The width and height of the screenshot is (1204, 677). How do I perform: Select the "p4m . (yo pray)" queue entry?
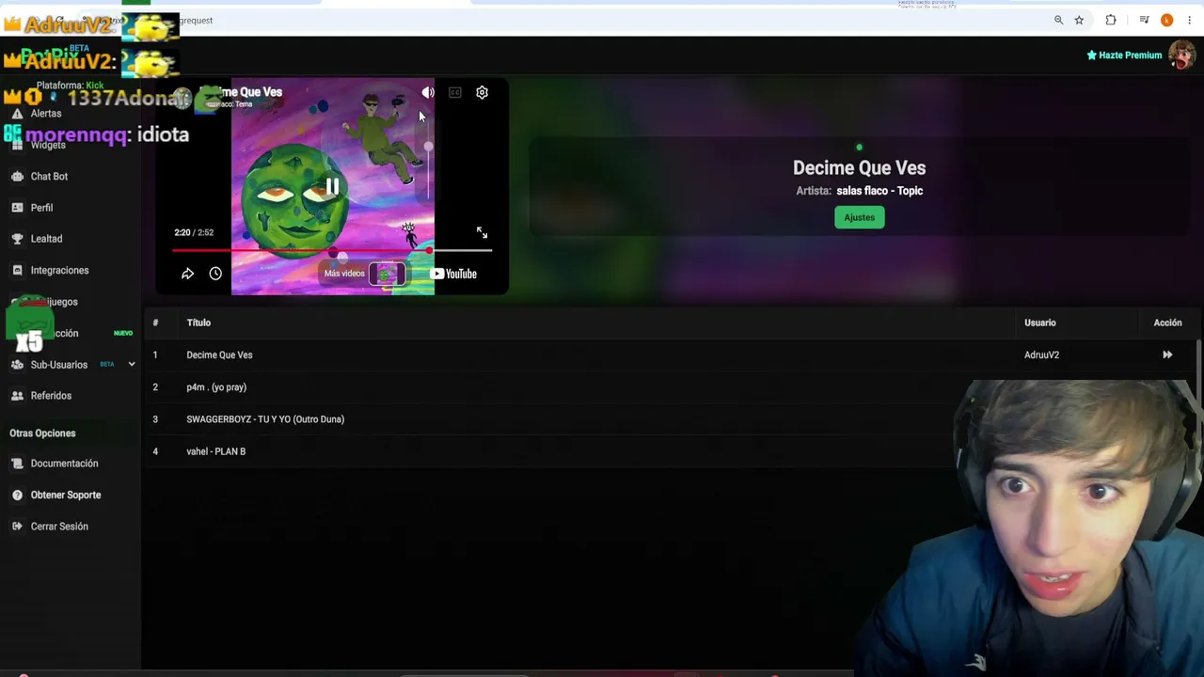click(216, 387)
